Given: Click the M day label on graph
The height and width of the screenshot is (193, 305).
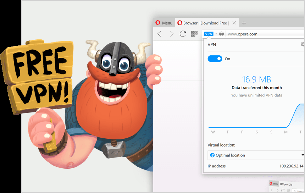Looking at the screenshot, I should [x=286, y=132].
